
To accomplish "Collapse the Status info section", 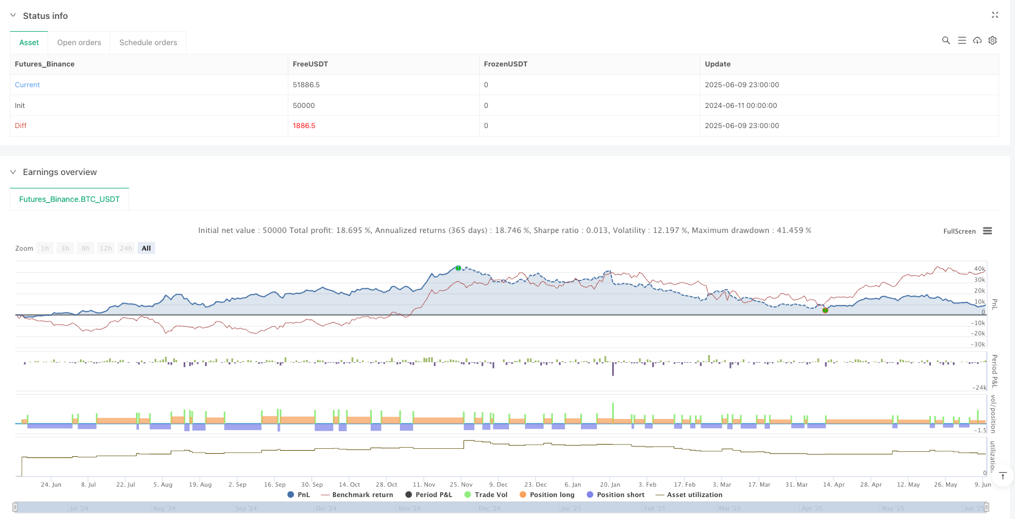I will tap(13, 16).
